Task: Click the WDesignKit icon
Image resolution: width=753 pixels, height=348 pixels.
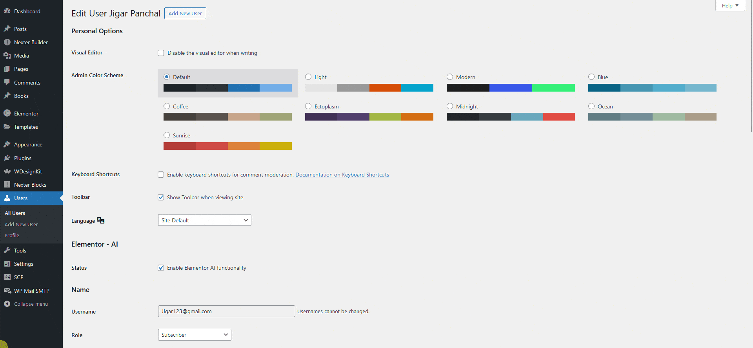Action: tap(7, 171)
